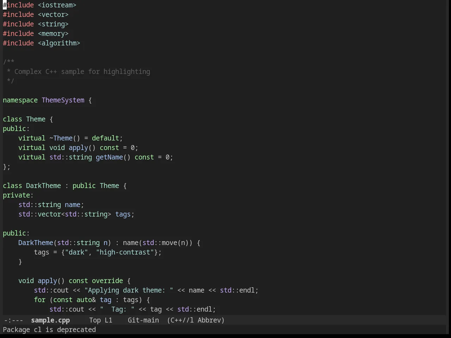Click the "dark" string literal
The width and height of the screenshot is (451, 338).
click(76, 252)
